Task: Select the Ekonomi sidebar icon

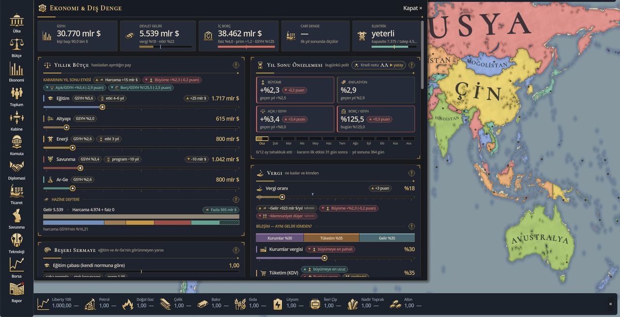Action: coord(16,72)
